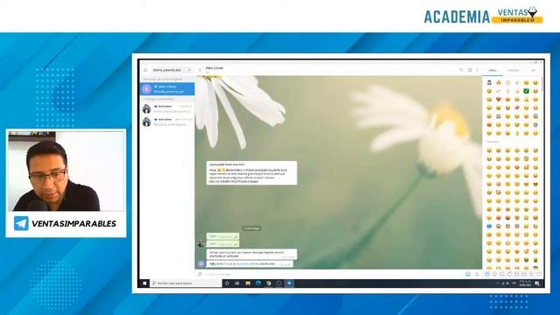This screenshot has width=560, height=315.
Task: Open the first BotFather chat result
Action: tap(167, 108)
